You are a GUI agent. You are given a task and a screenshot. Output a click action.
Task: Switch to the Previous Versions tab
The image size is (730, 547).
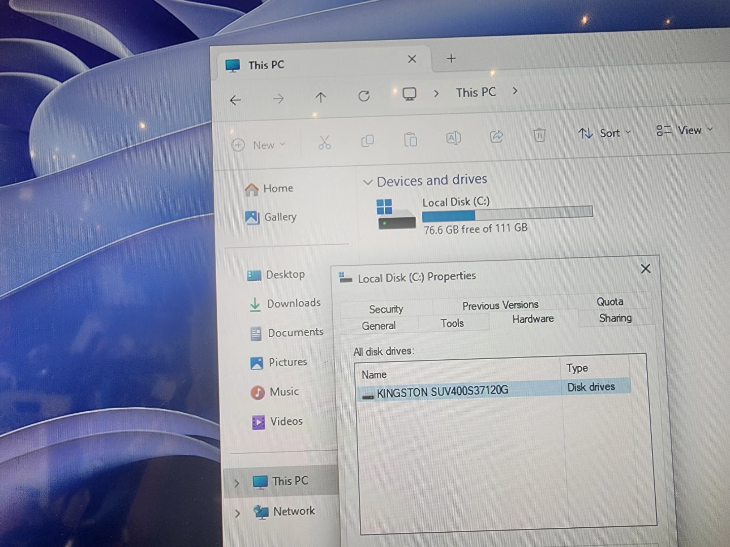click(x=500, y=305)
